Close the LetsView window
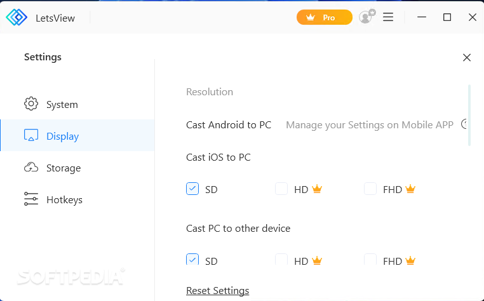The image size is (484, 301). (x=473, y=17)
